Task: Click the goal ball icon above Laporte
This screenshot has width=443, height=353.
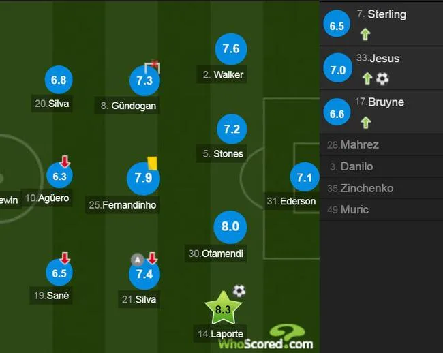Action: pyautogui.click(x=239, y=291)
